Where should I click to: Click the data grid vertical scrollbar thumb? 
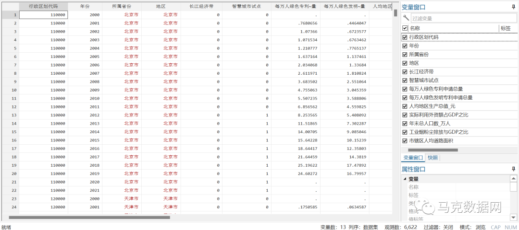(395, 13)
